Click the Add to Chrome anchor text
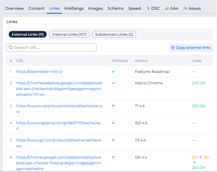 click(x=149, y=83)
